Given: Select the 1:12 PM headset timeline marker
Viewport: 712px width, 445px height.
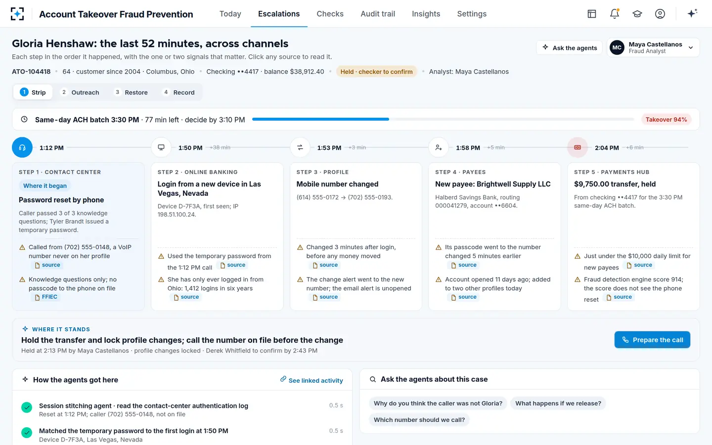Looking at the screenshot, I should pyautogui.click(x=22, y=147).
